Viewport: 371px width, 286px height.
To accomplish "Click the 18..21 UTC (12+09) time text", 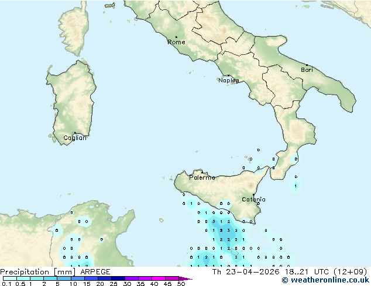I will pos(326,272).
